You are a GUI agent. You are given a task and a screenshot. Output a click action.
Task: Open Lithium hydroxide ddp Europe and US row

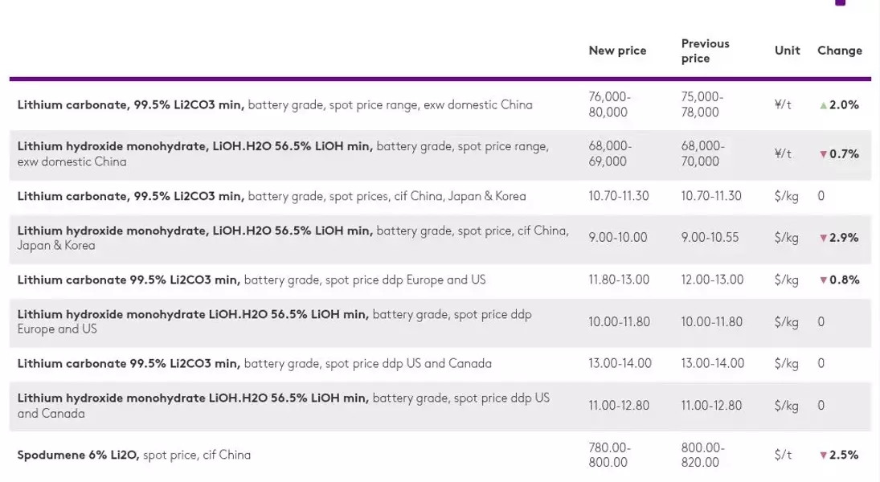(x=440, y=322)
